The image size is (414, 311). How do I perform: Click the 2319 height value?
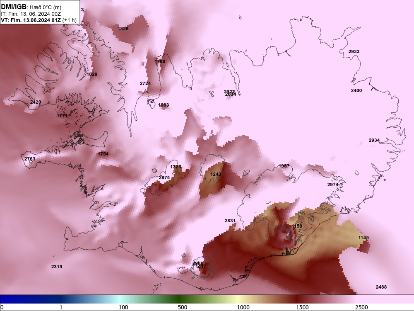pyautogui.click(x=56, y=267)
